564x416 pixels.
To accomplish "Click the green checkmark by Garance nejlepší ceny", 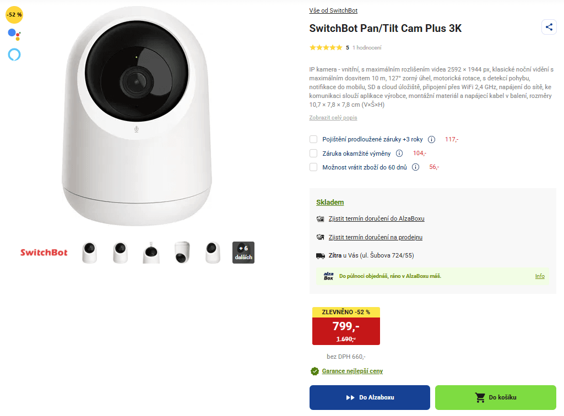I will (314, 371).
